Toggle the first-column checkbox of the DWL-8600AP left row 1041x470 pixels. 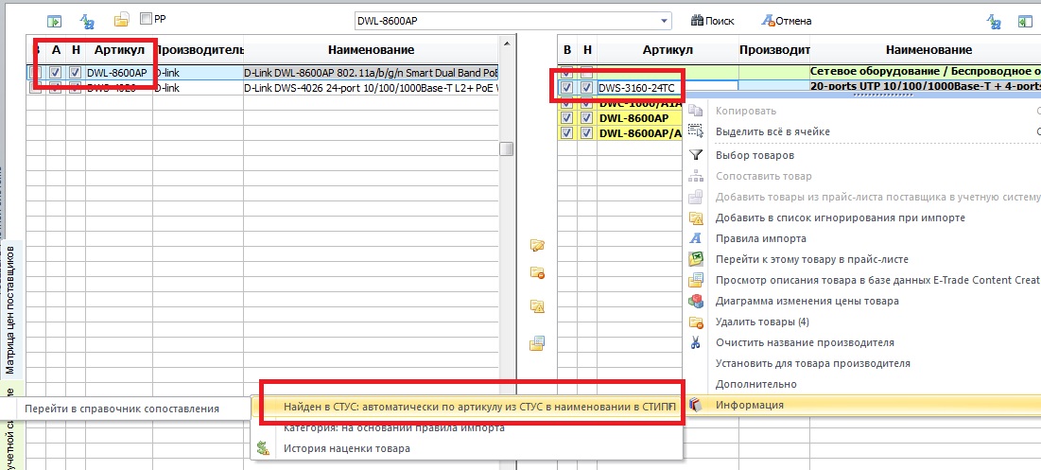35,73
